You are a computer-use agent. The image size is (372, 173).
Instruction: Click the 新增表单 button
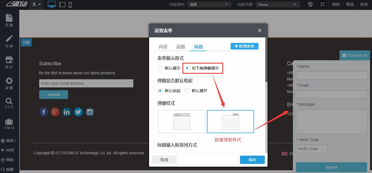tap(244, 46)
